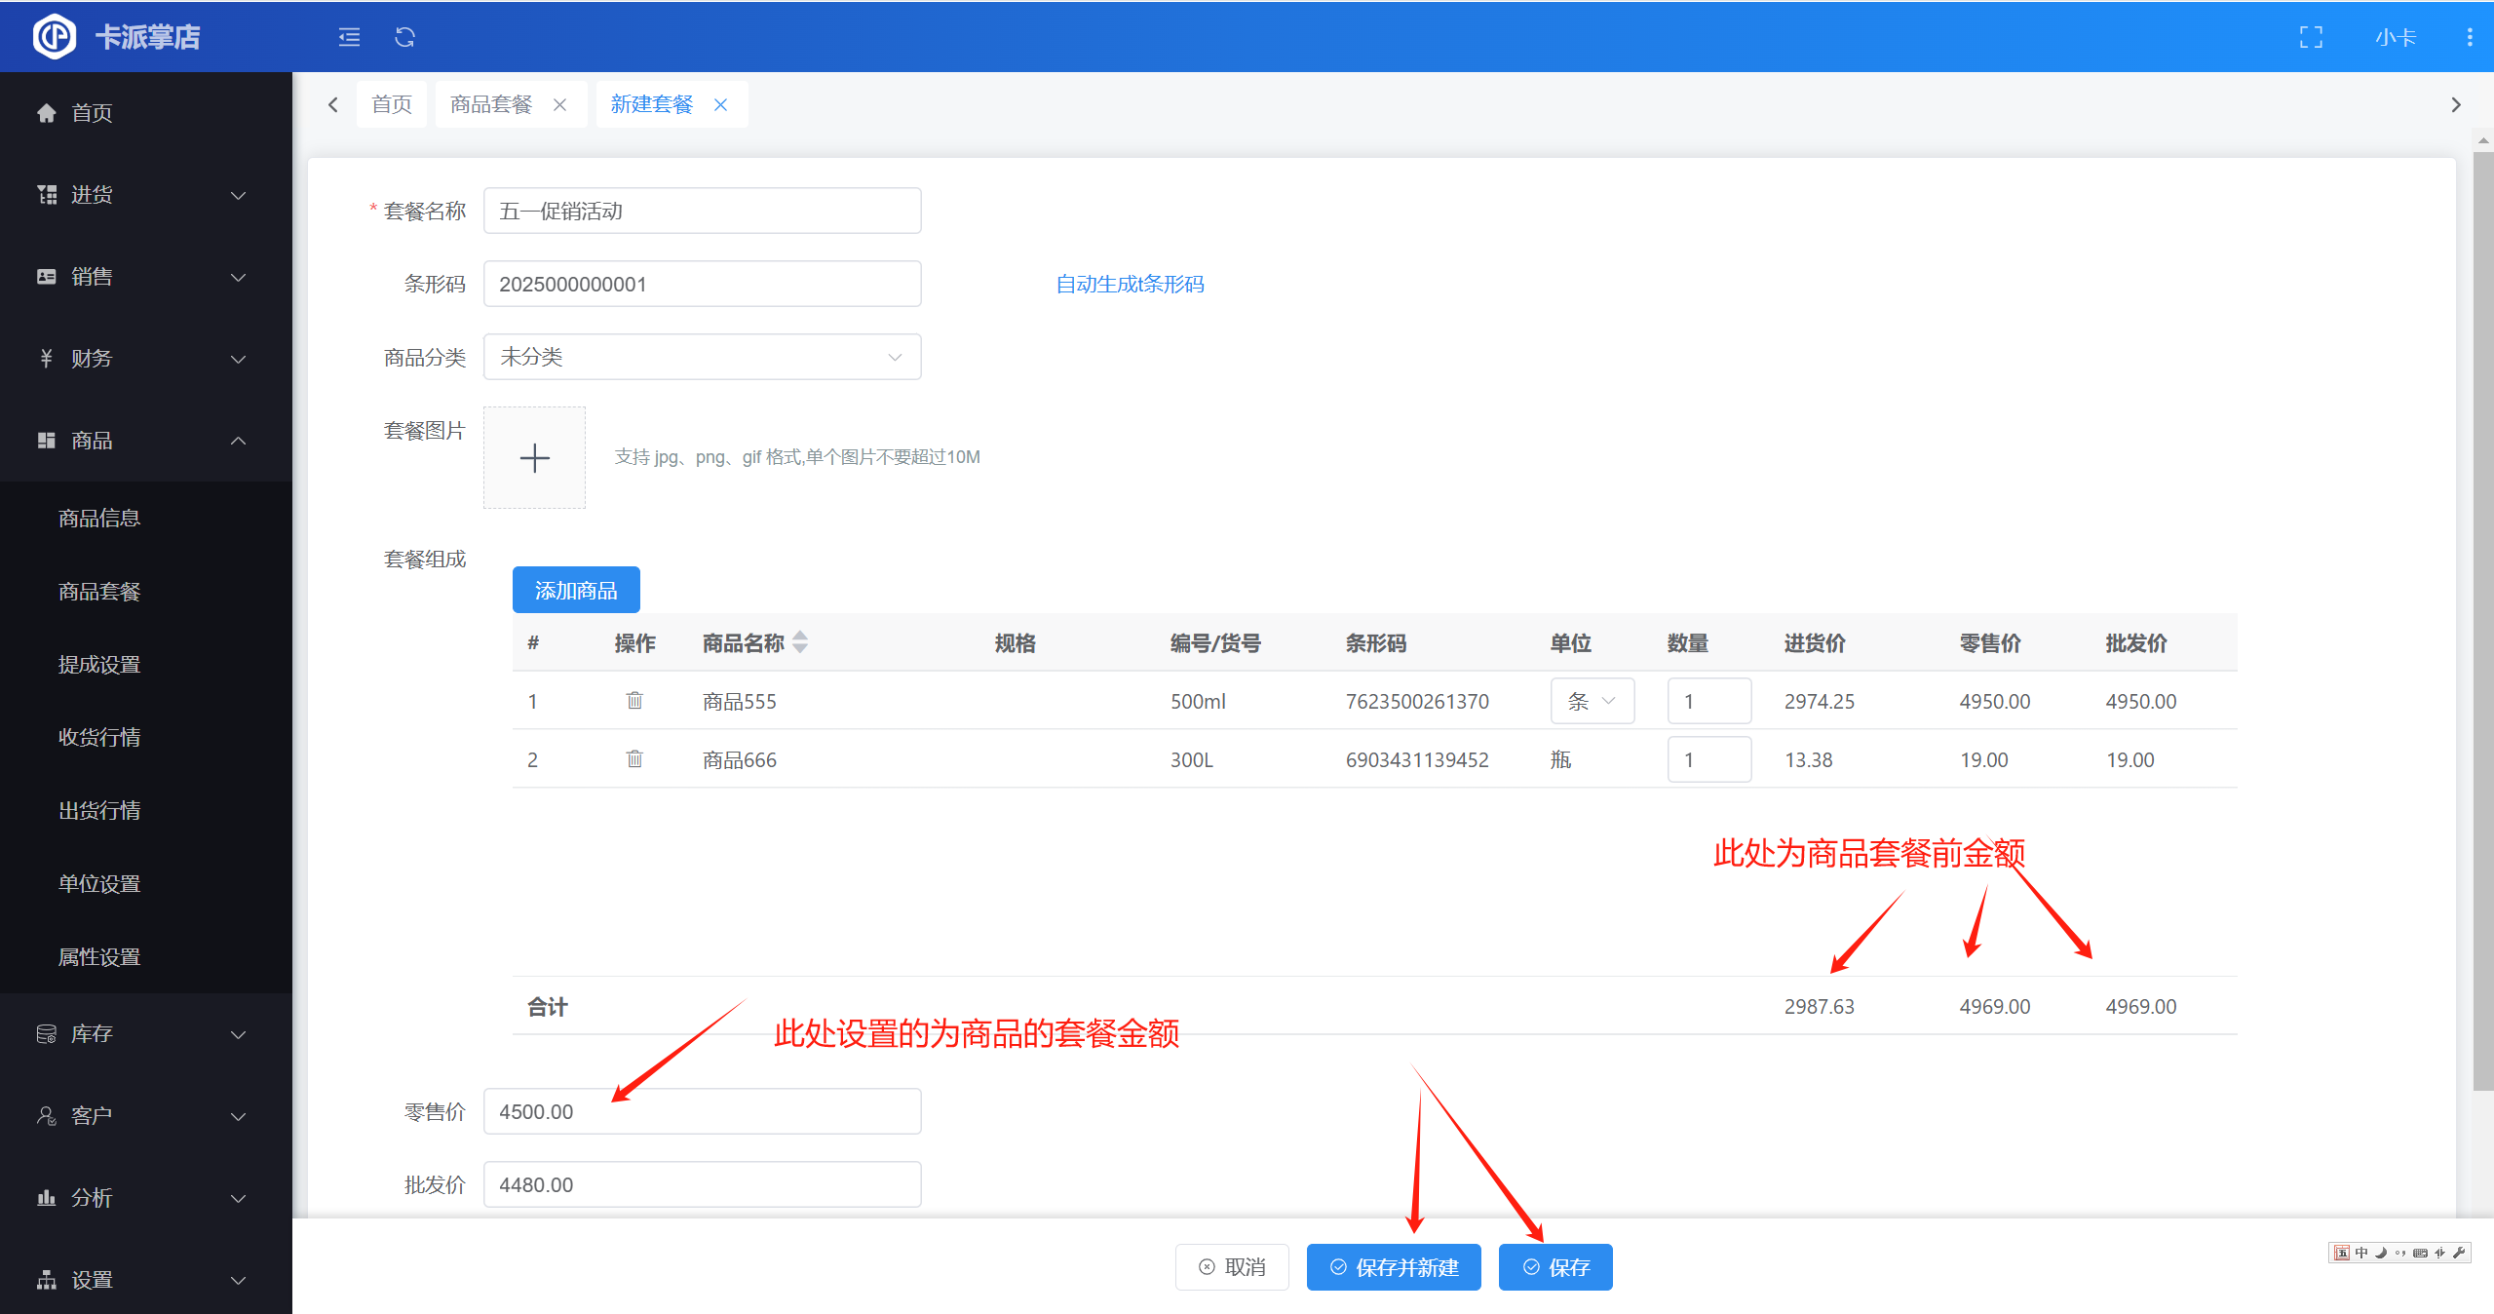Click the refresh icon in header
Screen dimensions: 2494x1314
[x=404, y=37]
